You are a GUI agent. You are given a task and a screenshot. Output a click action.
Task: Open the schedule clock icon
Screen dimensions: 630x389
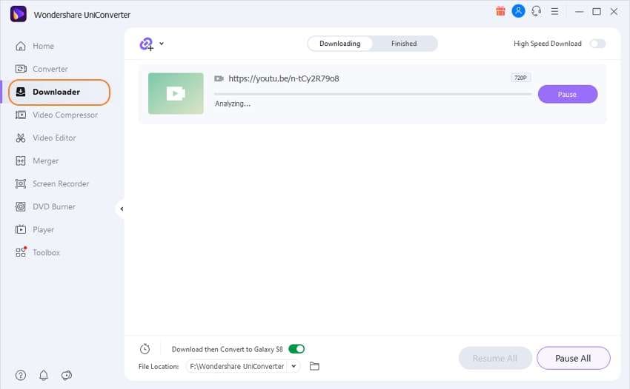click(145, 349)
